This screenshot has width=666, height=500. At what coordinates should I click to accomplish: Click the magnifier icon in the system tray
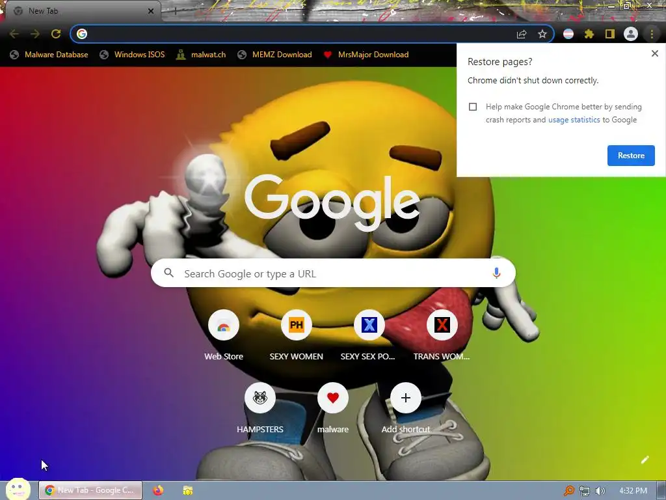click(568, 491)
